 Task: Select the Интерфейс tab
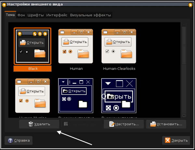tap(57, 15)
